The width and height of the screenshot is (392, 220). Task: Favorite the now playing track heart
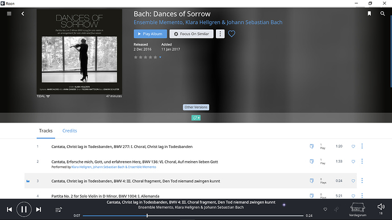pyautogui.click(x=326, y=209)
